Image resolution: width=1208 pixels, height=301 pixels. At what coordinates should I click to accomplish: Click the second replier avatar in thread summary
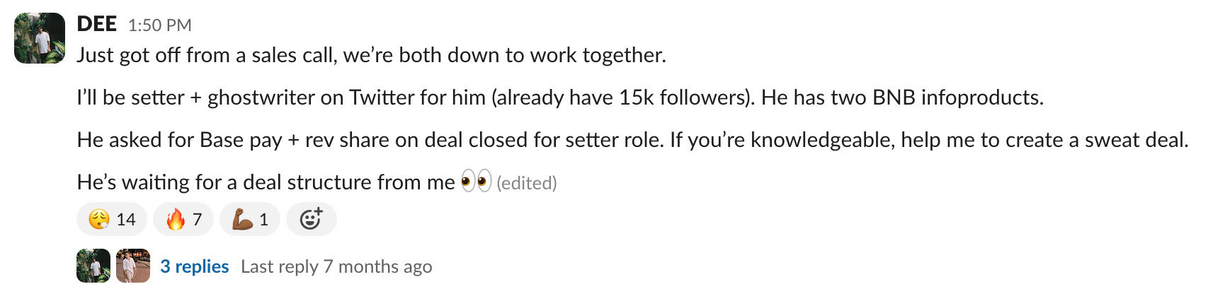pyautogui.click(x=133, y=266)
